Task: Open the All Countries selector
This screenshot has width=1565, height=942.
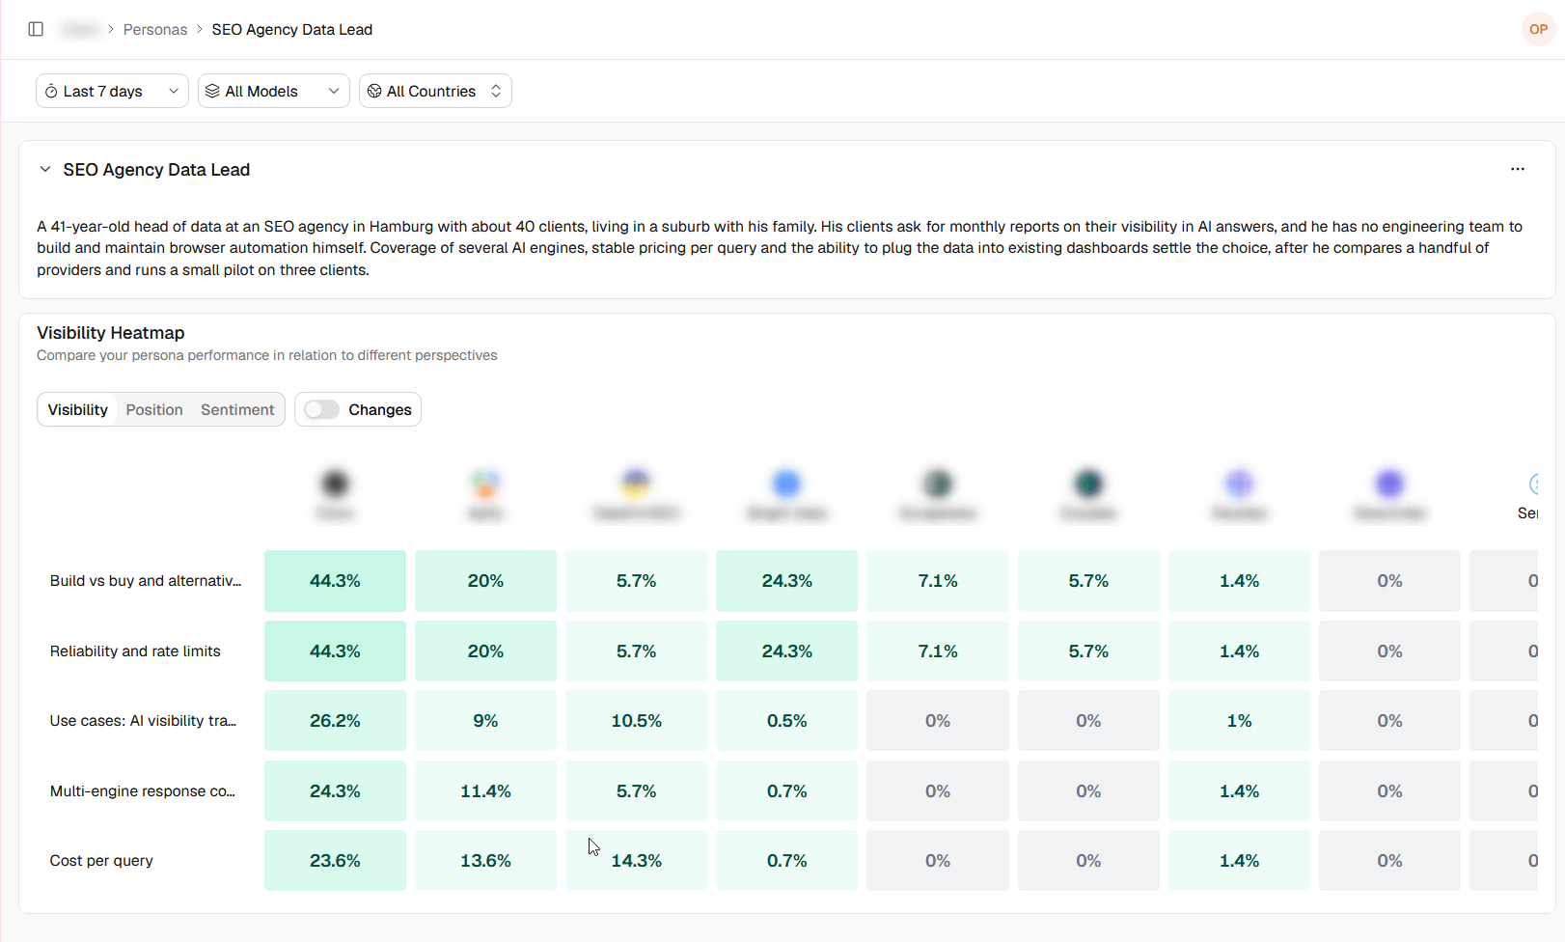Action: tap(435, 91)
